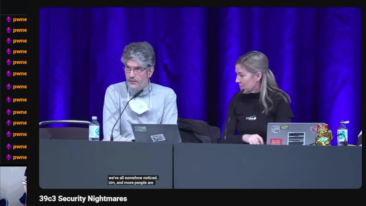The height and width of the screenshot is (206, 366).
Task: Open the streamer webcam thumbnail
Action: tap(13, 186)
